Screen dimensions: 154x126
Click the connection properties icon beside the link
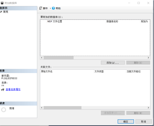3,89
